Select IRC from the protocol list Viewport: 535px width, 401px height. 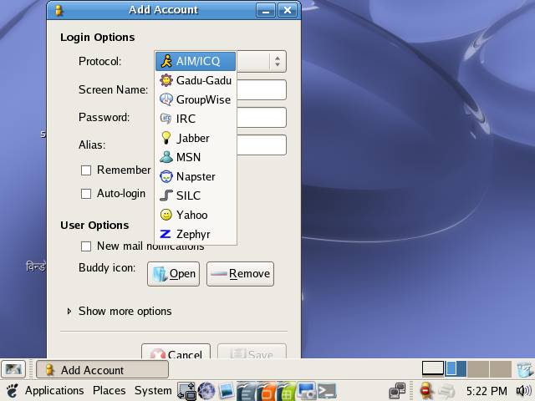[x=186, y=119]
